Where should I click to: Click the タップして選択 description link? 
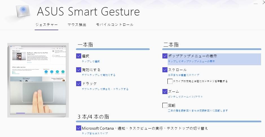[91, 62]
